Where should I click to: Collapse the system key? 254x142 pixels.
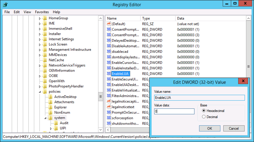click(x=45, y=118)
